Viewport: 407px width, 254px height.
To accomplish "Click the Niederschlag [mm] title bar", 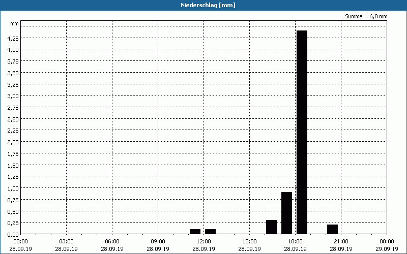I will (203, 5).
